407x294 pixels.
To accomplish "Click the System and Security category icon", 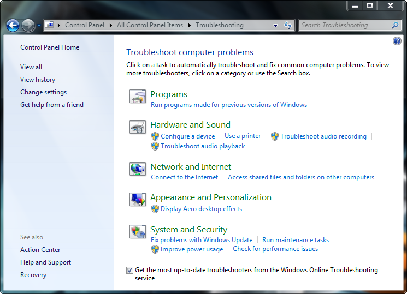I will click(x=138, y=231).
